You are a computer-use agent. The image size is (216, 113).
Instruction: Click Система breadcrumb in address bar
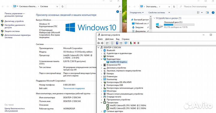click(x=44, y=7)
